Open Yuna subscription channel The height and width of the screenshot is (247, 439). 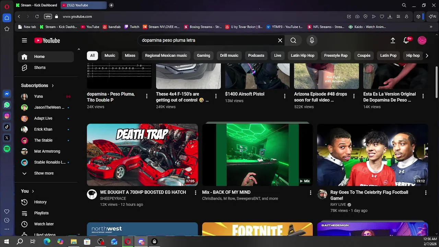(46, 96)
